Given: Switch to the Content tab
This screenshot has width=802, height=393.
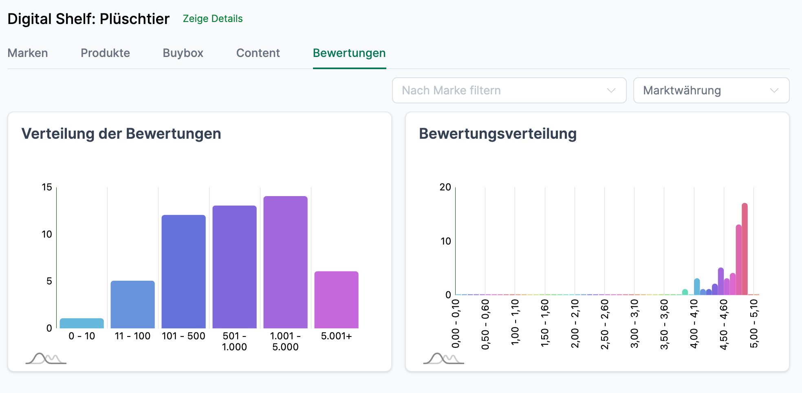Looking at the screenshot, I should click(258, 53).
